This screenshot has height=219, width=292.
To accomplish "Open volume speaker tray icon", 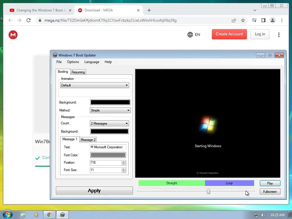I will (x=263, y=215).
